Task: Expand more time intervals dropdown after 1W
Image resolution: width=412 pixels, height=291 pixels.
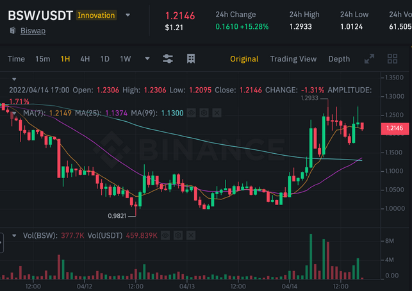Action: click(147, 58)
